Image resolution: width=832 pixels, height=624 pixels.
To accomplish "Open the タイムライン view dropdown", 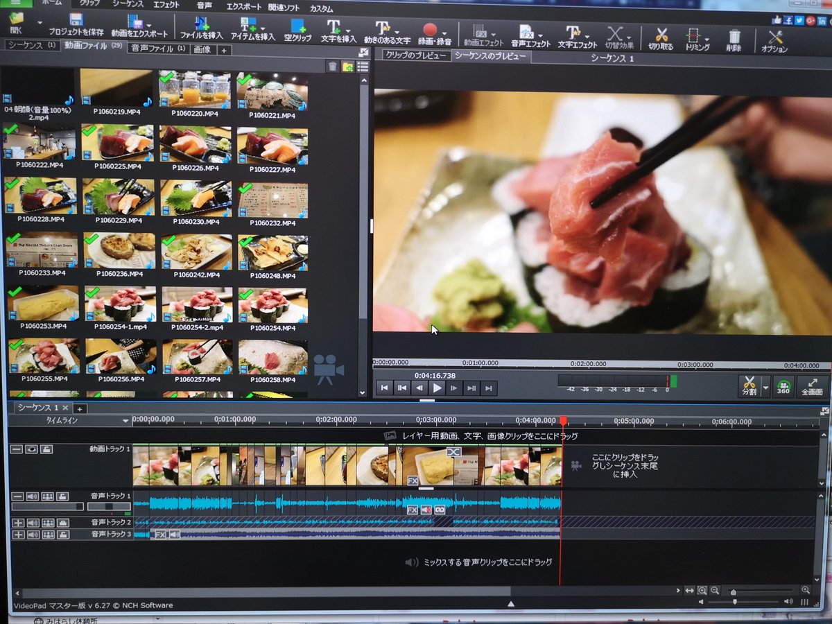I will pyautogui.click(x=125, y=421).
